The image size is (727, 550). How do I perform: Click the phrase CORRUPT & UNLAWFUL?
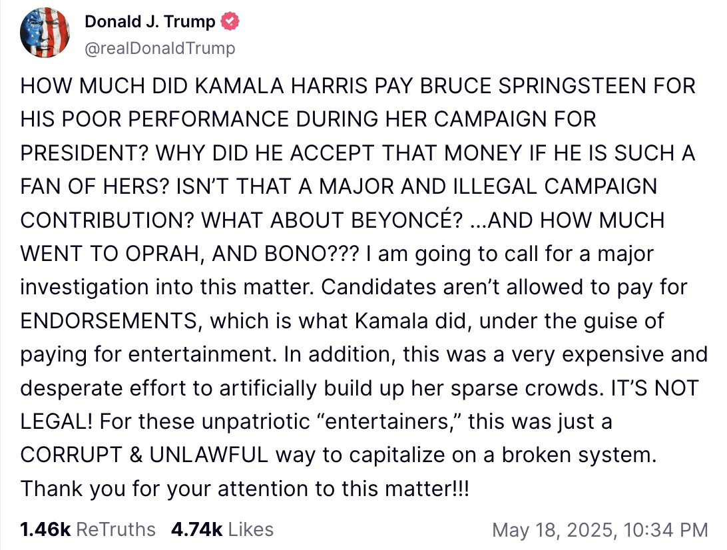pyautogui.click(x=144, y=455)
